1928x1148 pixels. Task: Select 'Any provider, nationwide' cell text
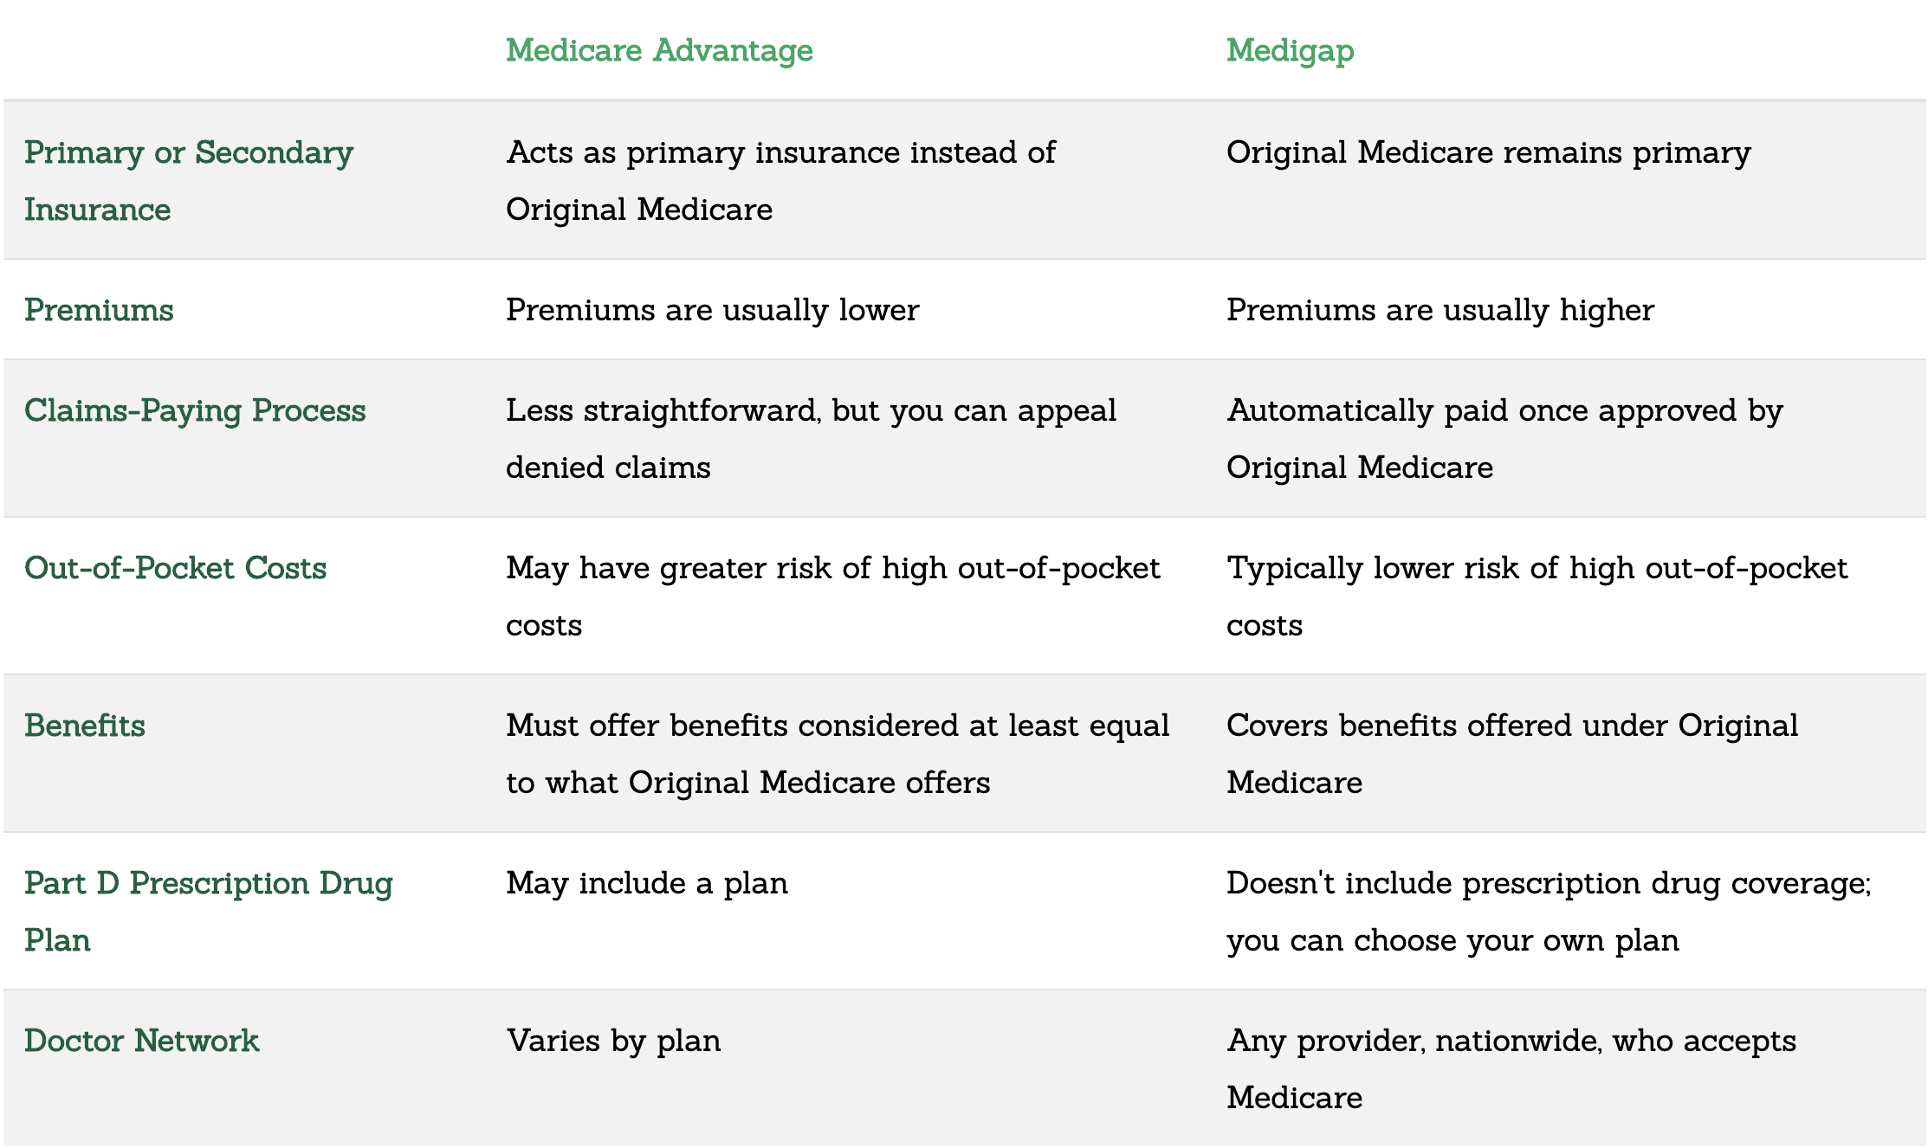coord(1511,1069)
